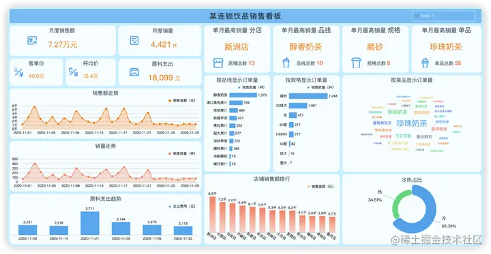Click the 34.61% hot share label
This screenshot has height=254, width=491.
[375, 200]
